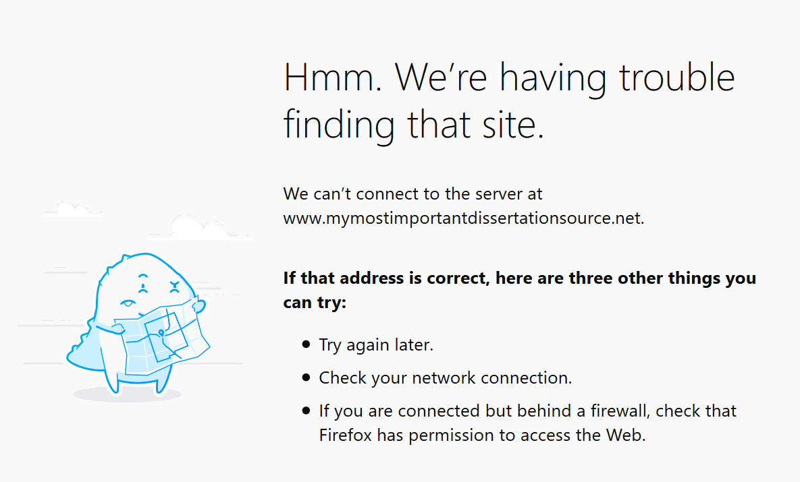Click the confused blue dinosaur illustration
800x482 pixels.
point(138,324)
